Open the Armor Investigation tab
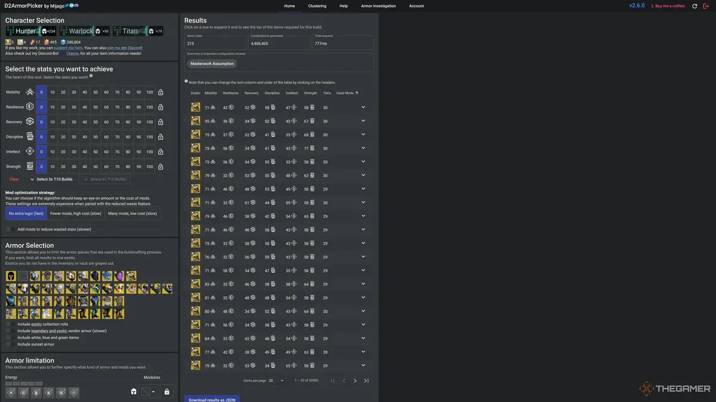Image resolution: width=716 pixels, height=402 pixels. [378, 6]
